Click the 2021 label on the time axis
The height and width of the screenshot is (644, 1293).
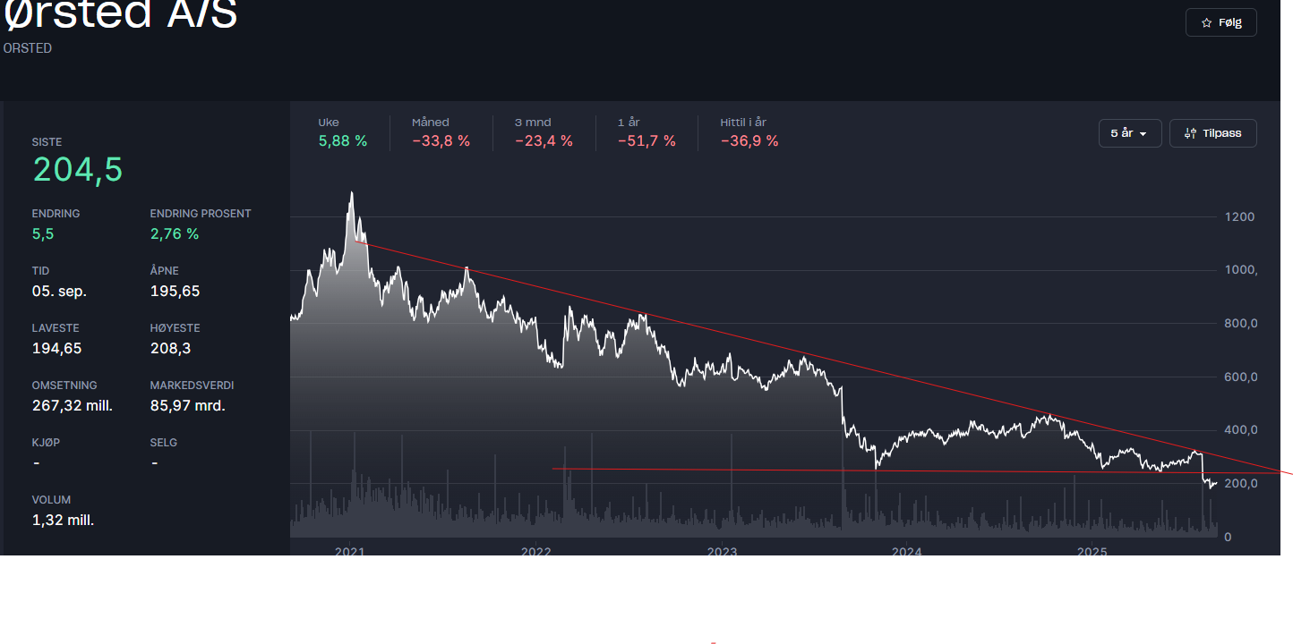coord(350,551)
